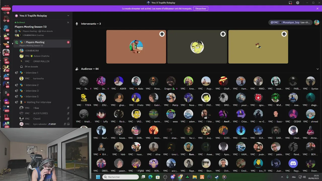Join the interview 3 voice channel
322x181 pixels.
[42, 91]
